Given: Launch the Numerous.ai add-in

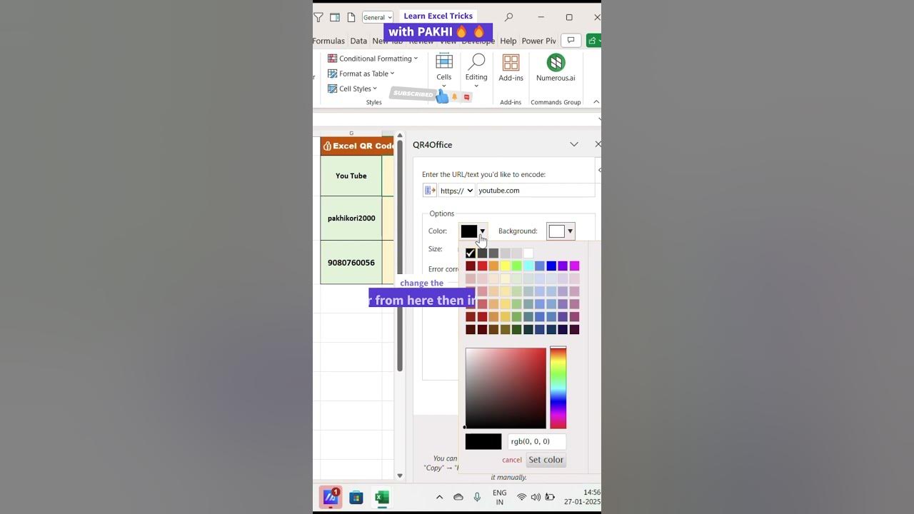Looking at the screenshot, I should 556,69.
